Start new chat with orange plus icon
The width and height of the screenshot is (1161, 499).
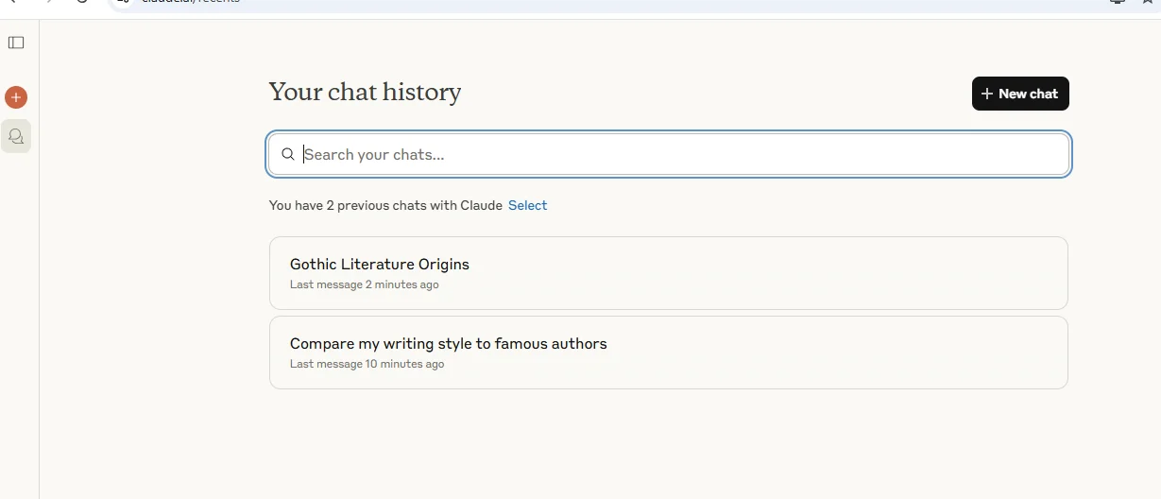(16, 97)
